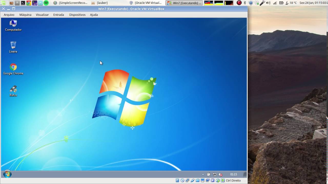
Task: Minimize the Win7 VirtualBox window
Action: pyautogui.click(x=8, y=9)
